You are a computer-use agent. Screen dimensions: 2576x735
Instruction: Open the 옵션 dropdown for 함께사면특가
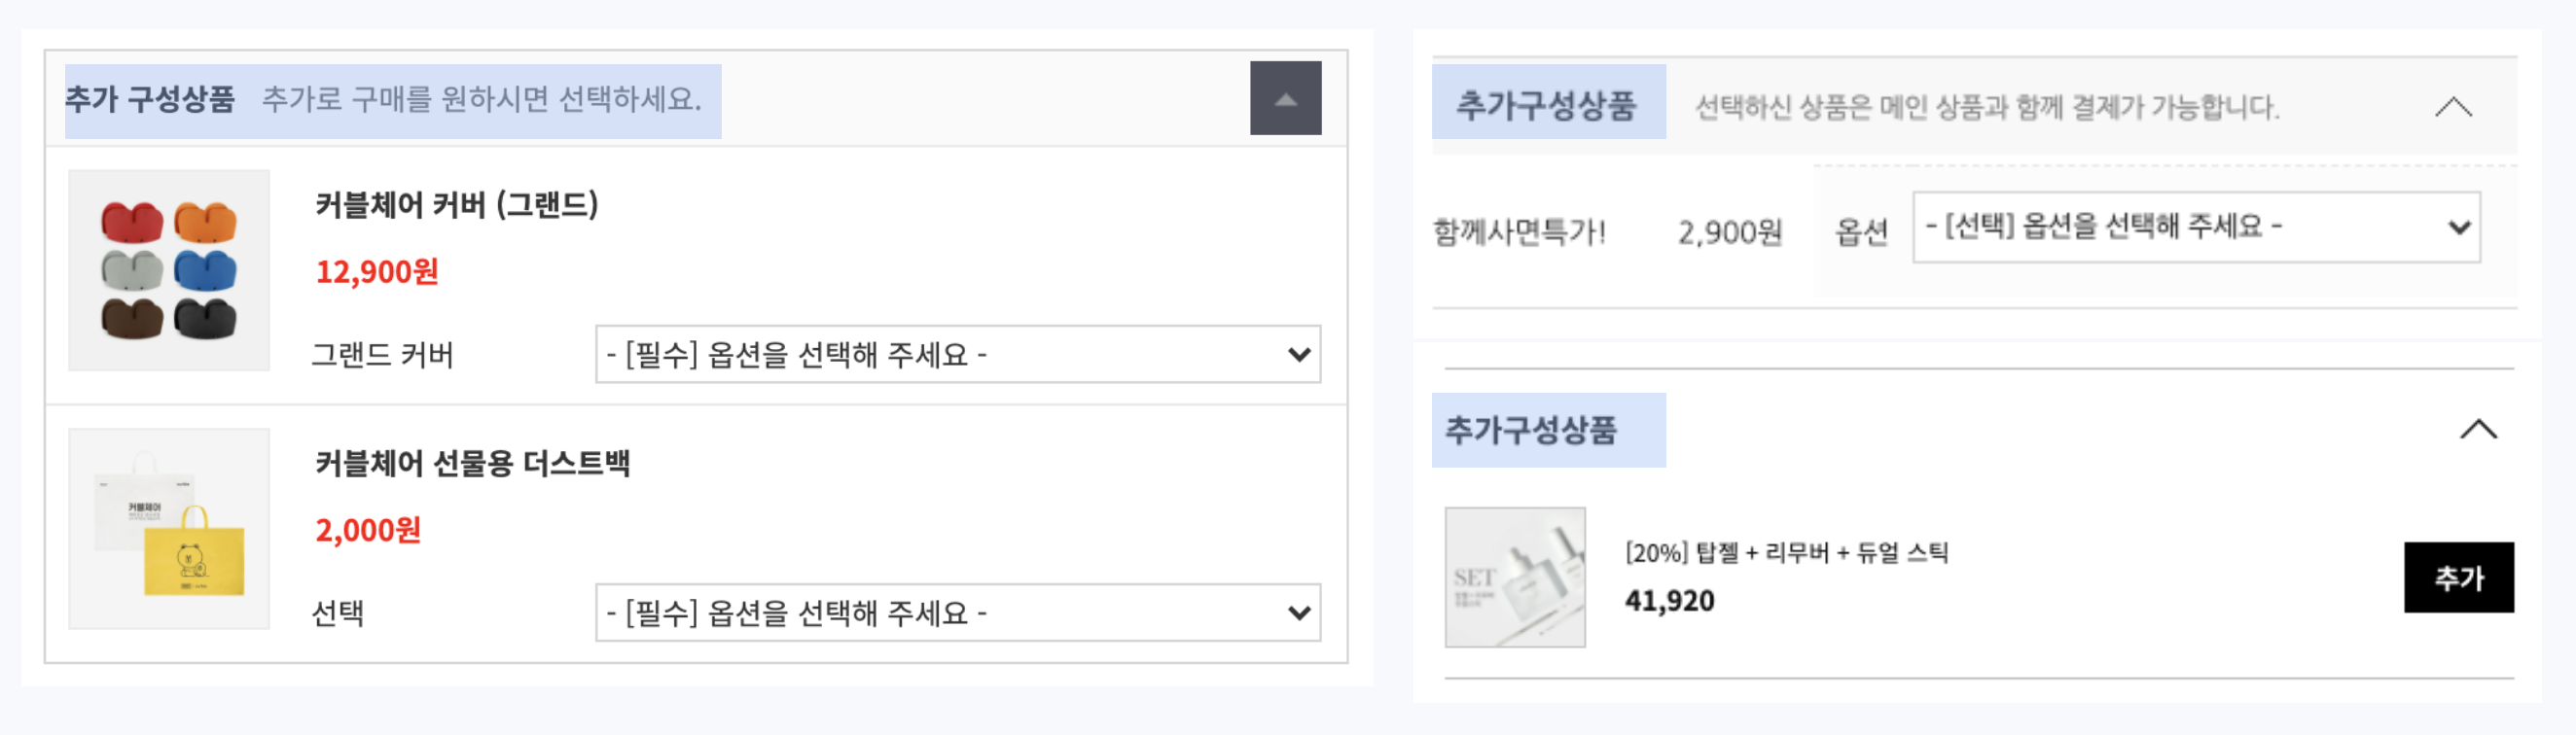pyautogui.click(x=2196, y=227)
